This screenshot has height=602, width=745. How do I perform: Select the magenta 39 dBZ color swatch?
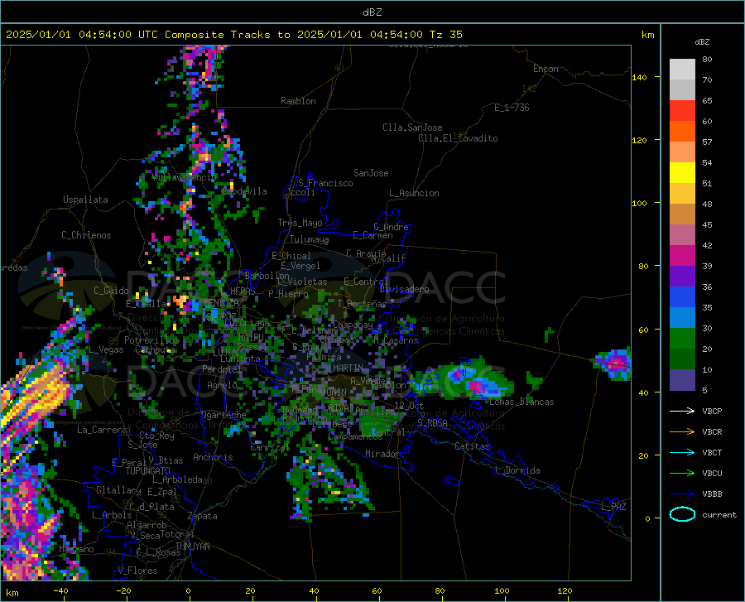[x=682, y=256]
